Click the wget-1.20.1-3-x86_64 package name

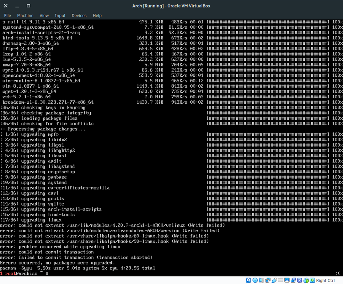click(29, 91)
